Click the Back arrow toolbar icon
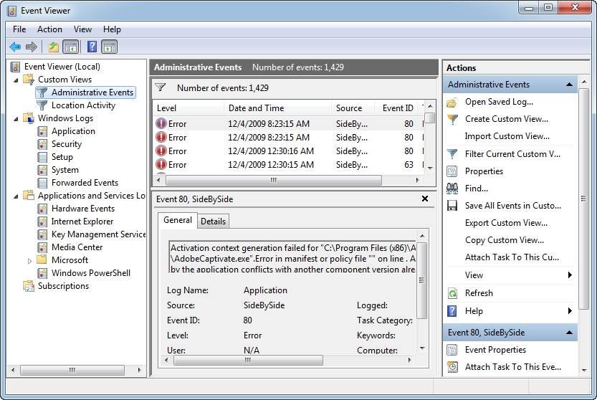597x400 pixels. tap(15, 47)
